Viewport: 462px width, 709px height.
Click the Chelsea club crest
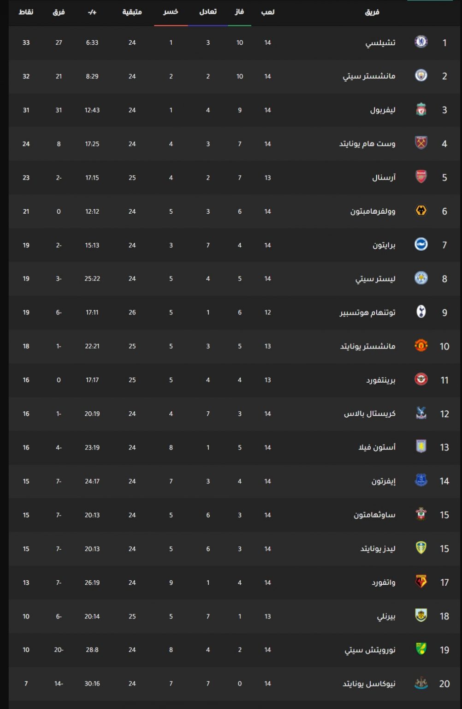421,42
